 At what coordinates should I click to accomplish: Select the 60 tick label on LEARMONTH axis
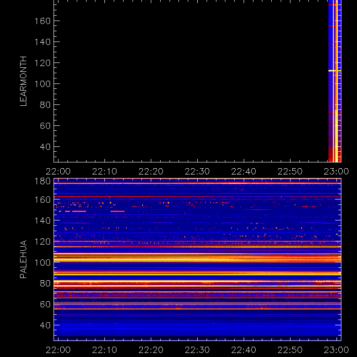(45, 126)
